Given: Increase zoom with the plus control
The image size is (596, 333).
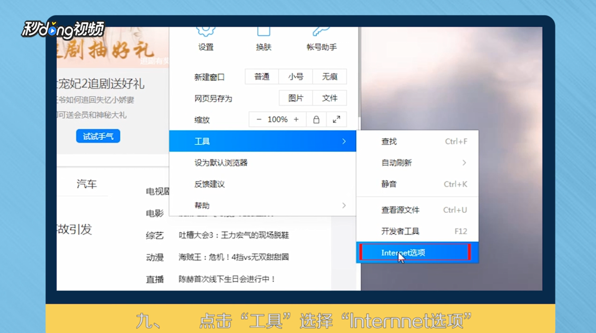Looking at the screenshot, I should point(296,119).
